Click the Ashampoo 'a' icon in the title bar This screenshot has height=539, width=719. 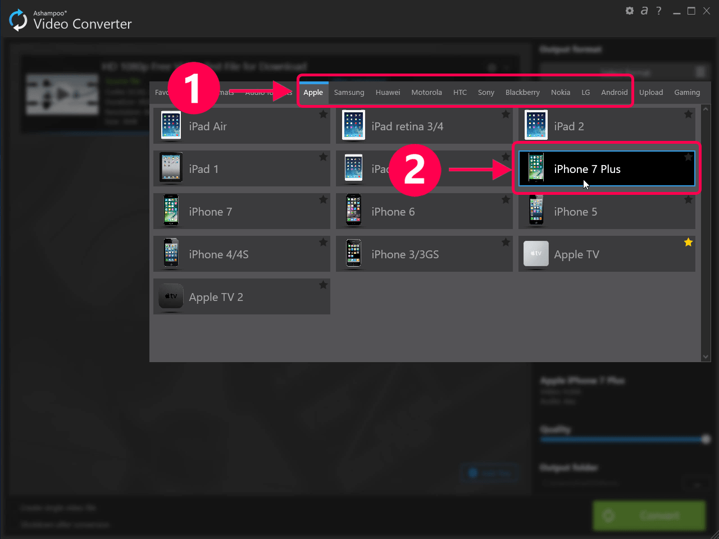(x=644, y=11)
